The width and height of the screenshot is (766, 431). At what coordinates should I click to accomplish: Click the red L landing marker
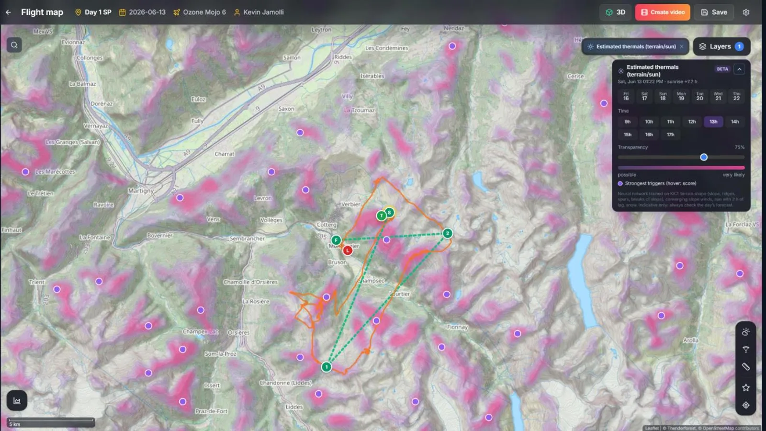coord(348,250)
